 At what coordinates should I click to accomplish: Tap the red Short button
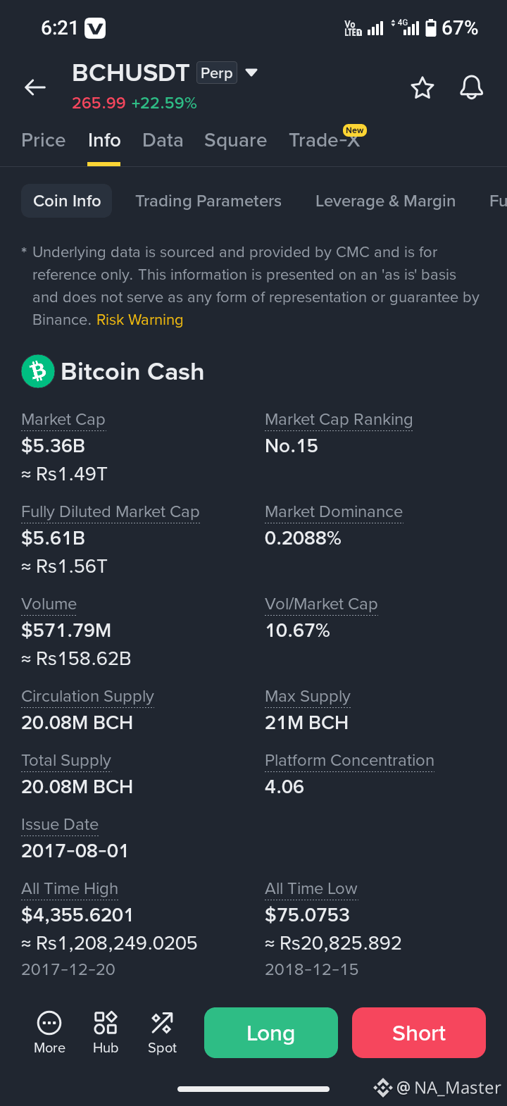point(419,1033)
